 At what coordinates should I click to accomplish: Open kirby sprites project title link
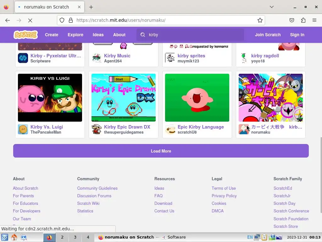click(191, 55)
